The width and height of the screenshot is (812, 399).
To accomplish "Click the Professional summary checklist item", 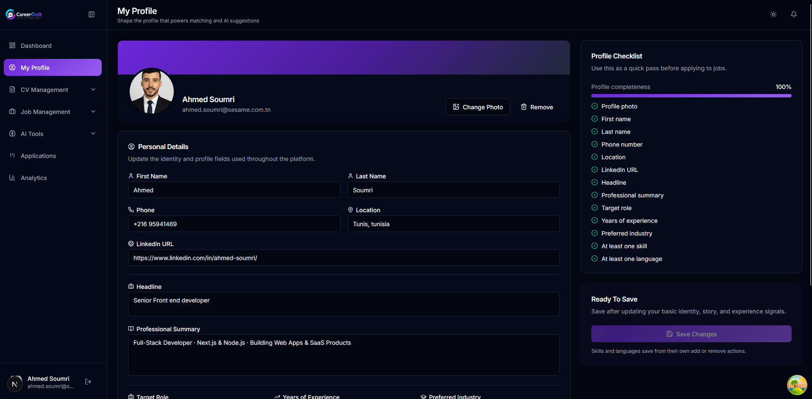I will pos(632,195).
